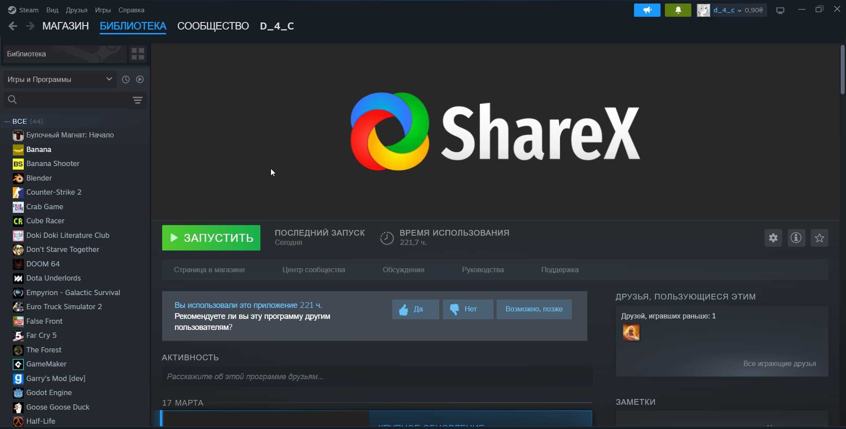Click the friend avatar thumbnail
Viewport: 846px width, 429px height.
click(631, 333)
